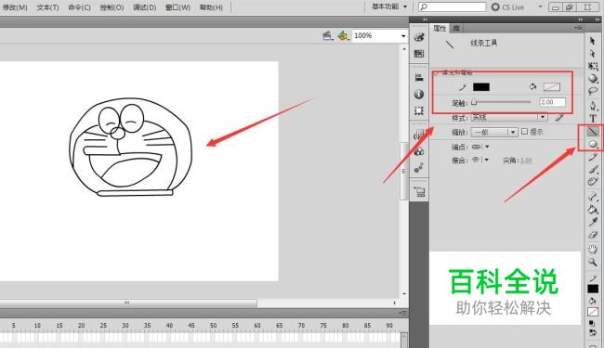604x348 pixels.
Task: Select the Lasso tool
Action: click(x=593, y=91)
